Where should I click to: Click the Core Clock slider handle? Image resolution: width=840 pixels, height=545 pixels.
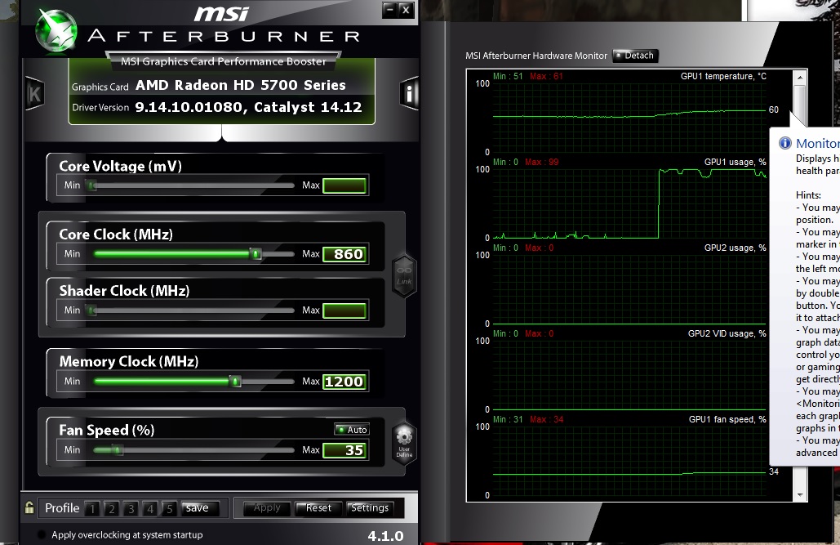coord(256,254)
